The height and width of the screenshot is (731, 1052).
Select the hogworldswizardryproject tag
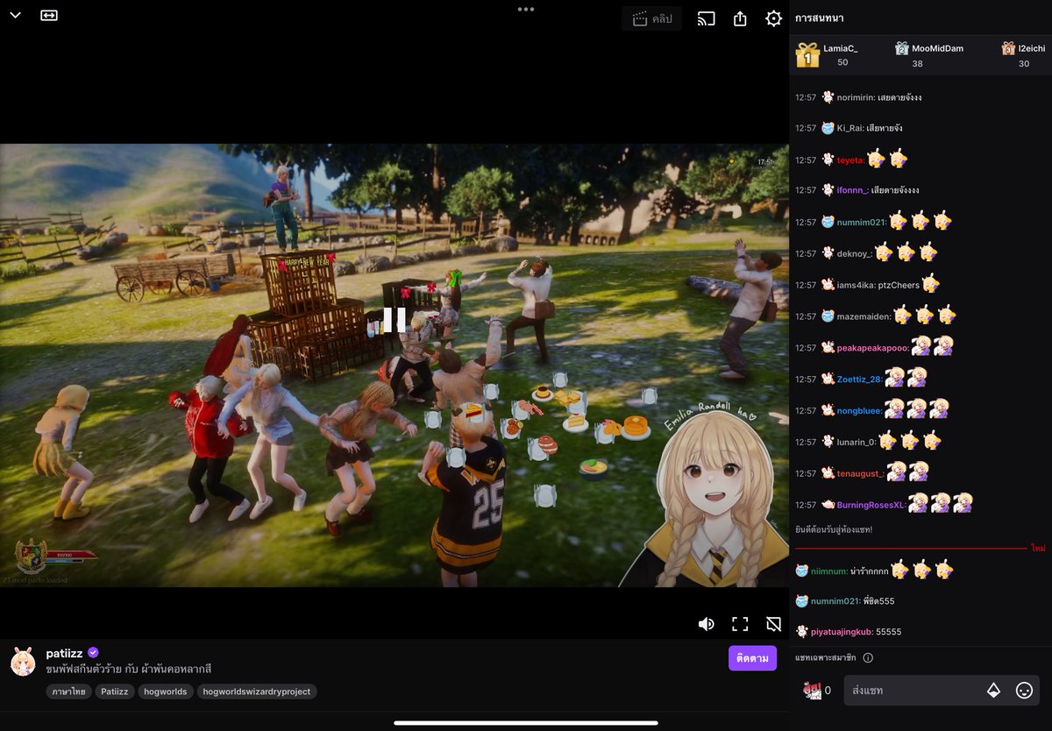(257, 692)
